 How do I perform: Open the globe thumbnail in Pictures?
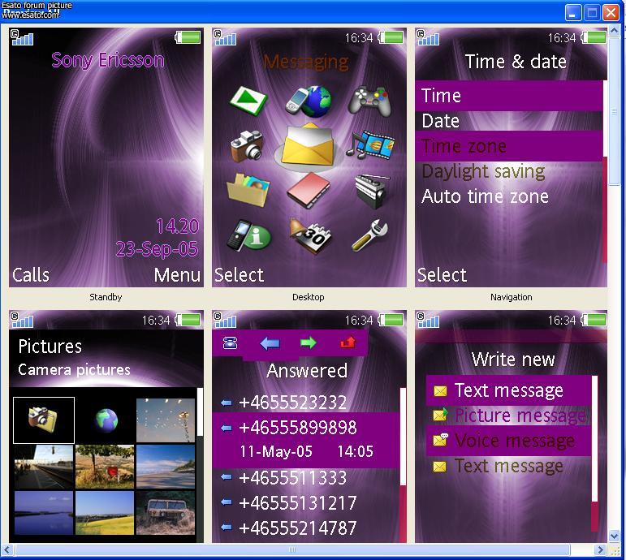click(x=106, y=420)
